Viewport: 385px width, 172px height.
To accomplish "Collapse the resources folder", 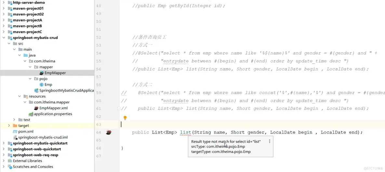I will coord(20,96).
